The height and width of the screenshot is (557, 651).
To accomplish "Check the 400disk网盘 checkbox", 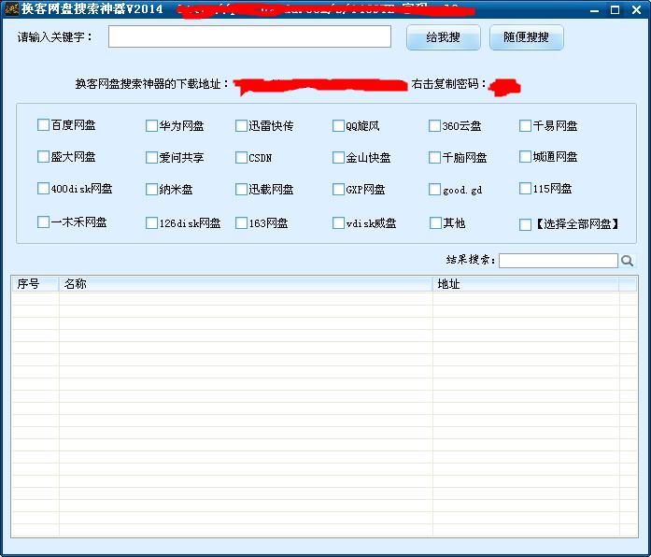I will pyautogui.click(x=43, y=188).
